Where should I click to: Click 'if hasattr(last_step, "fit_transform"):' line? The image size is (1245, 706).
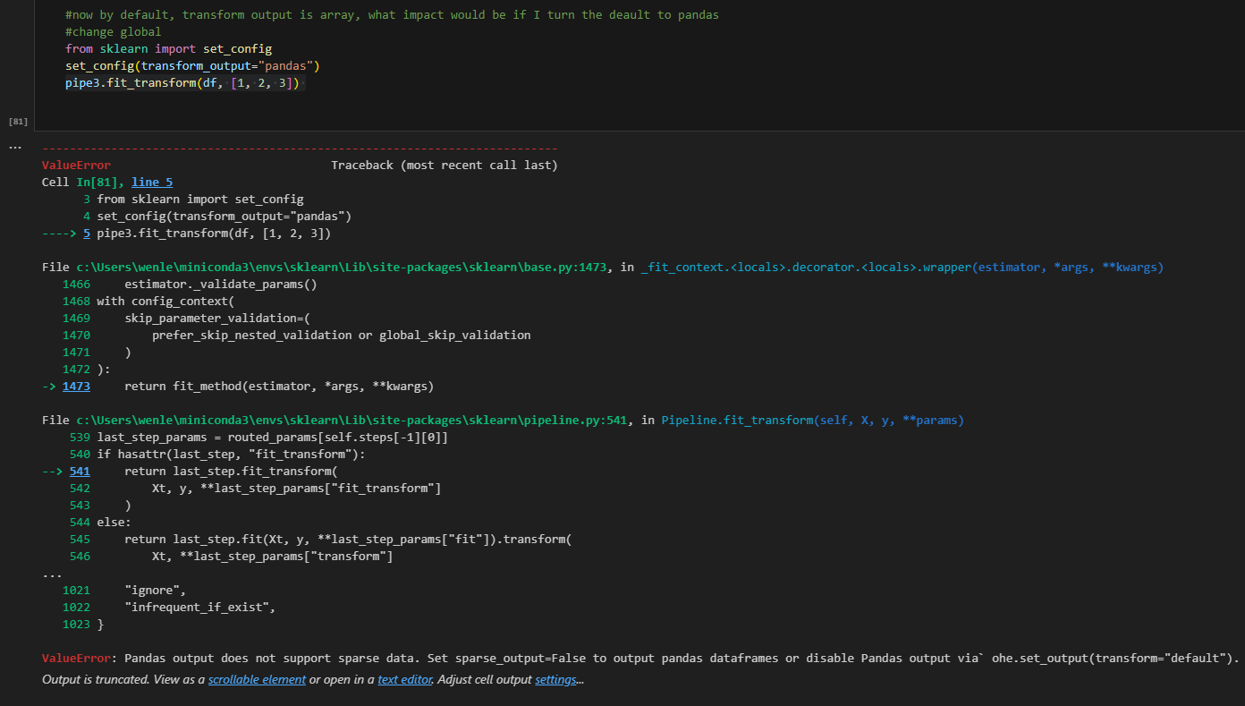coord(231,454)
